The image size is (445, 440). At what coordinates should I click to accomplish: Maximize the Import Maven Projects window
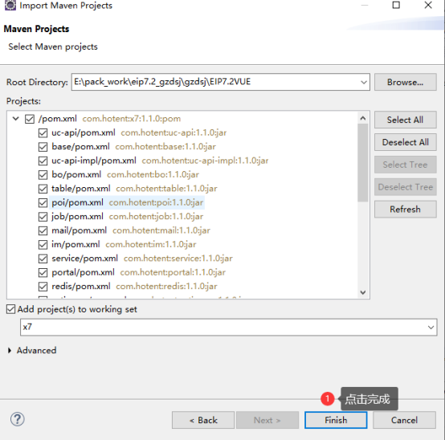(x=396, y=5)
